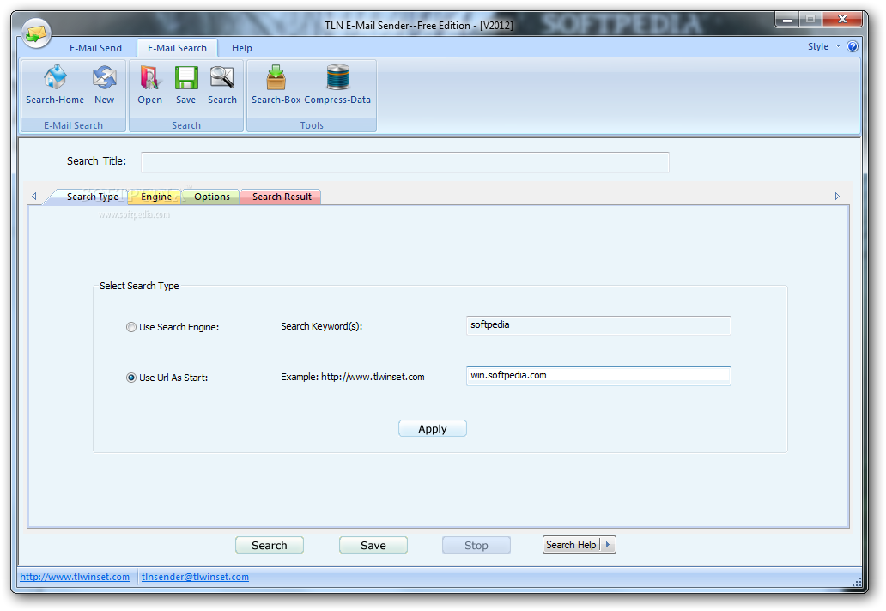
Task: Click the tlnsender@tlwinset.com email link
Action: coord(195,577)
